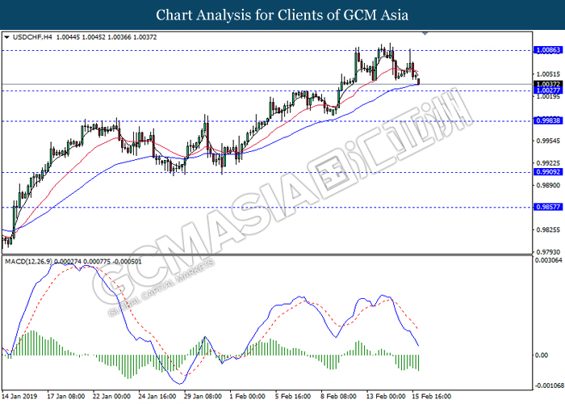Click the MACD scale value -0.001068
Screen dimensions: 565x404
549,385
